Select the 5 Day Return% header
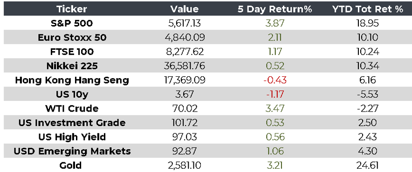This screenshot has height=172, width=412. (x=275, y=9)
